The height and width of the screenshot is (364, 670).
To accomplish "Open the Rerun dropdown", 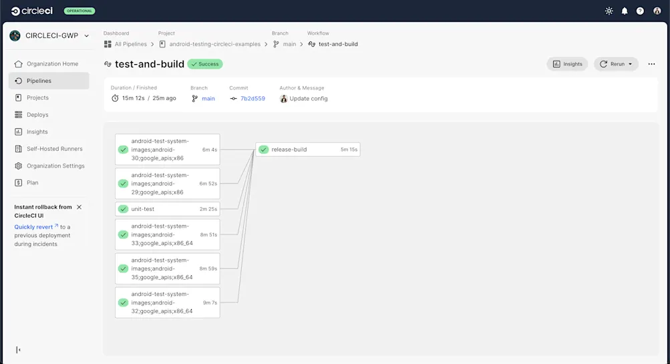I will click(616, 64).
